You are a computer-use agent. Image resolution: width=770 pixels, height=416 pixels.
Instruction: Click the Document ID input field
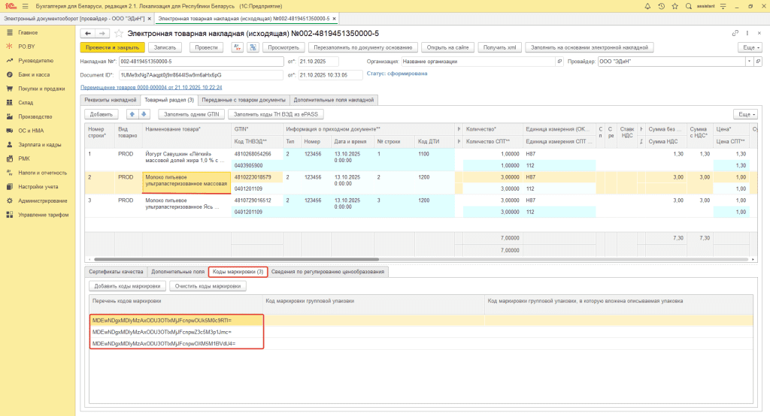click(x=202, y=75)
